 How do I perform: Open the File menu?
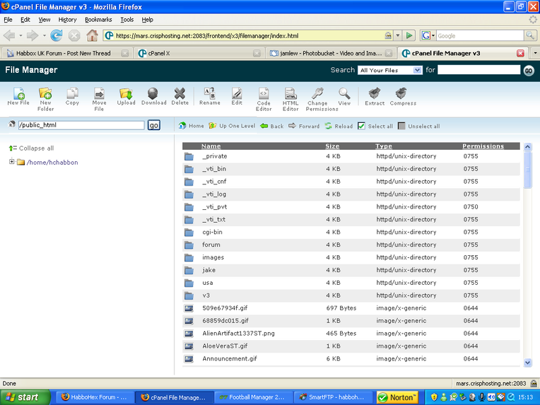pos(8,20)
